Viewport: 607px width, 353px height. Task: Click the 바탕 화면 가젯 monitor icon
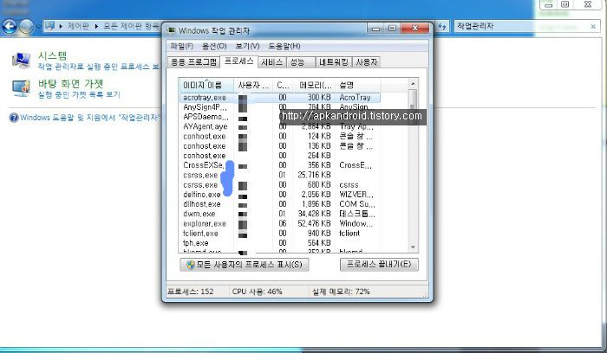21,88
